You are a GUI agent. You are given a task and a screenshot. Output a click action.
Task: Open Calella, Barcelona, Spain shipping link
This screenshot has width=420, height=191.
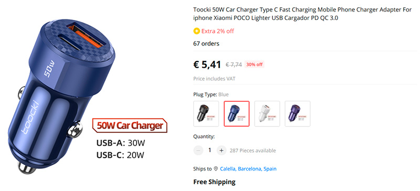[248, 169]
